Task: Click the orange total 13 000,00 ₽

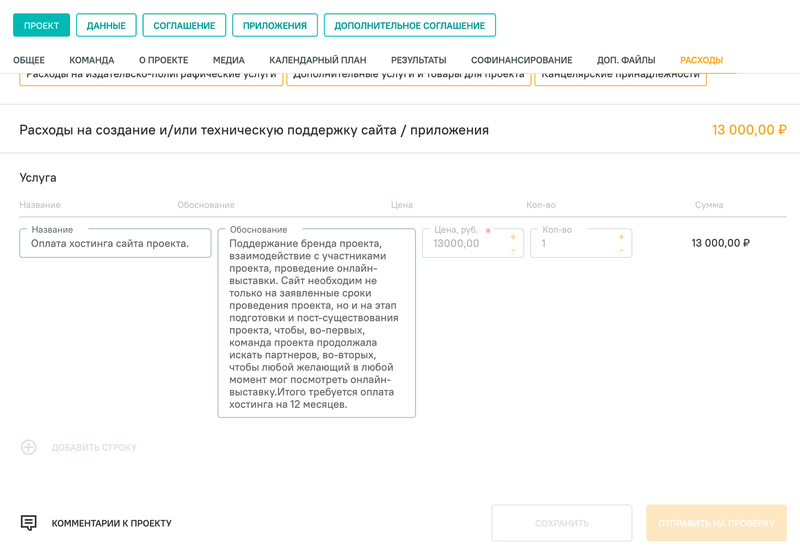Action: [x=749, y=130]
